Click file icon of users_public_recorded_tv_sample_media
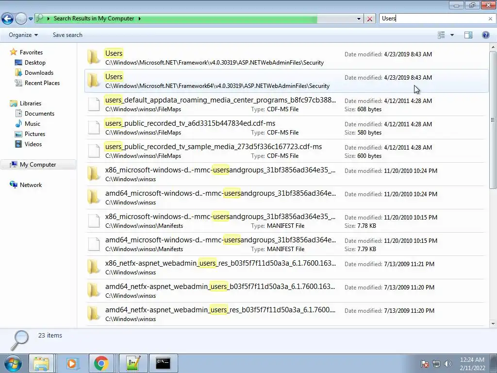Image resolution: width=497 pixels, height=373 pixels. (94, 151)
